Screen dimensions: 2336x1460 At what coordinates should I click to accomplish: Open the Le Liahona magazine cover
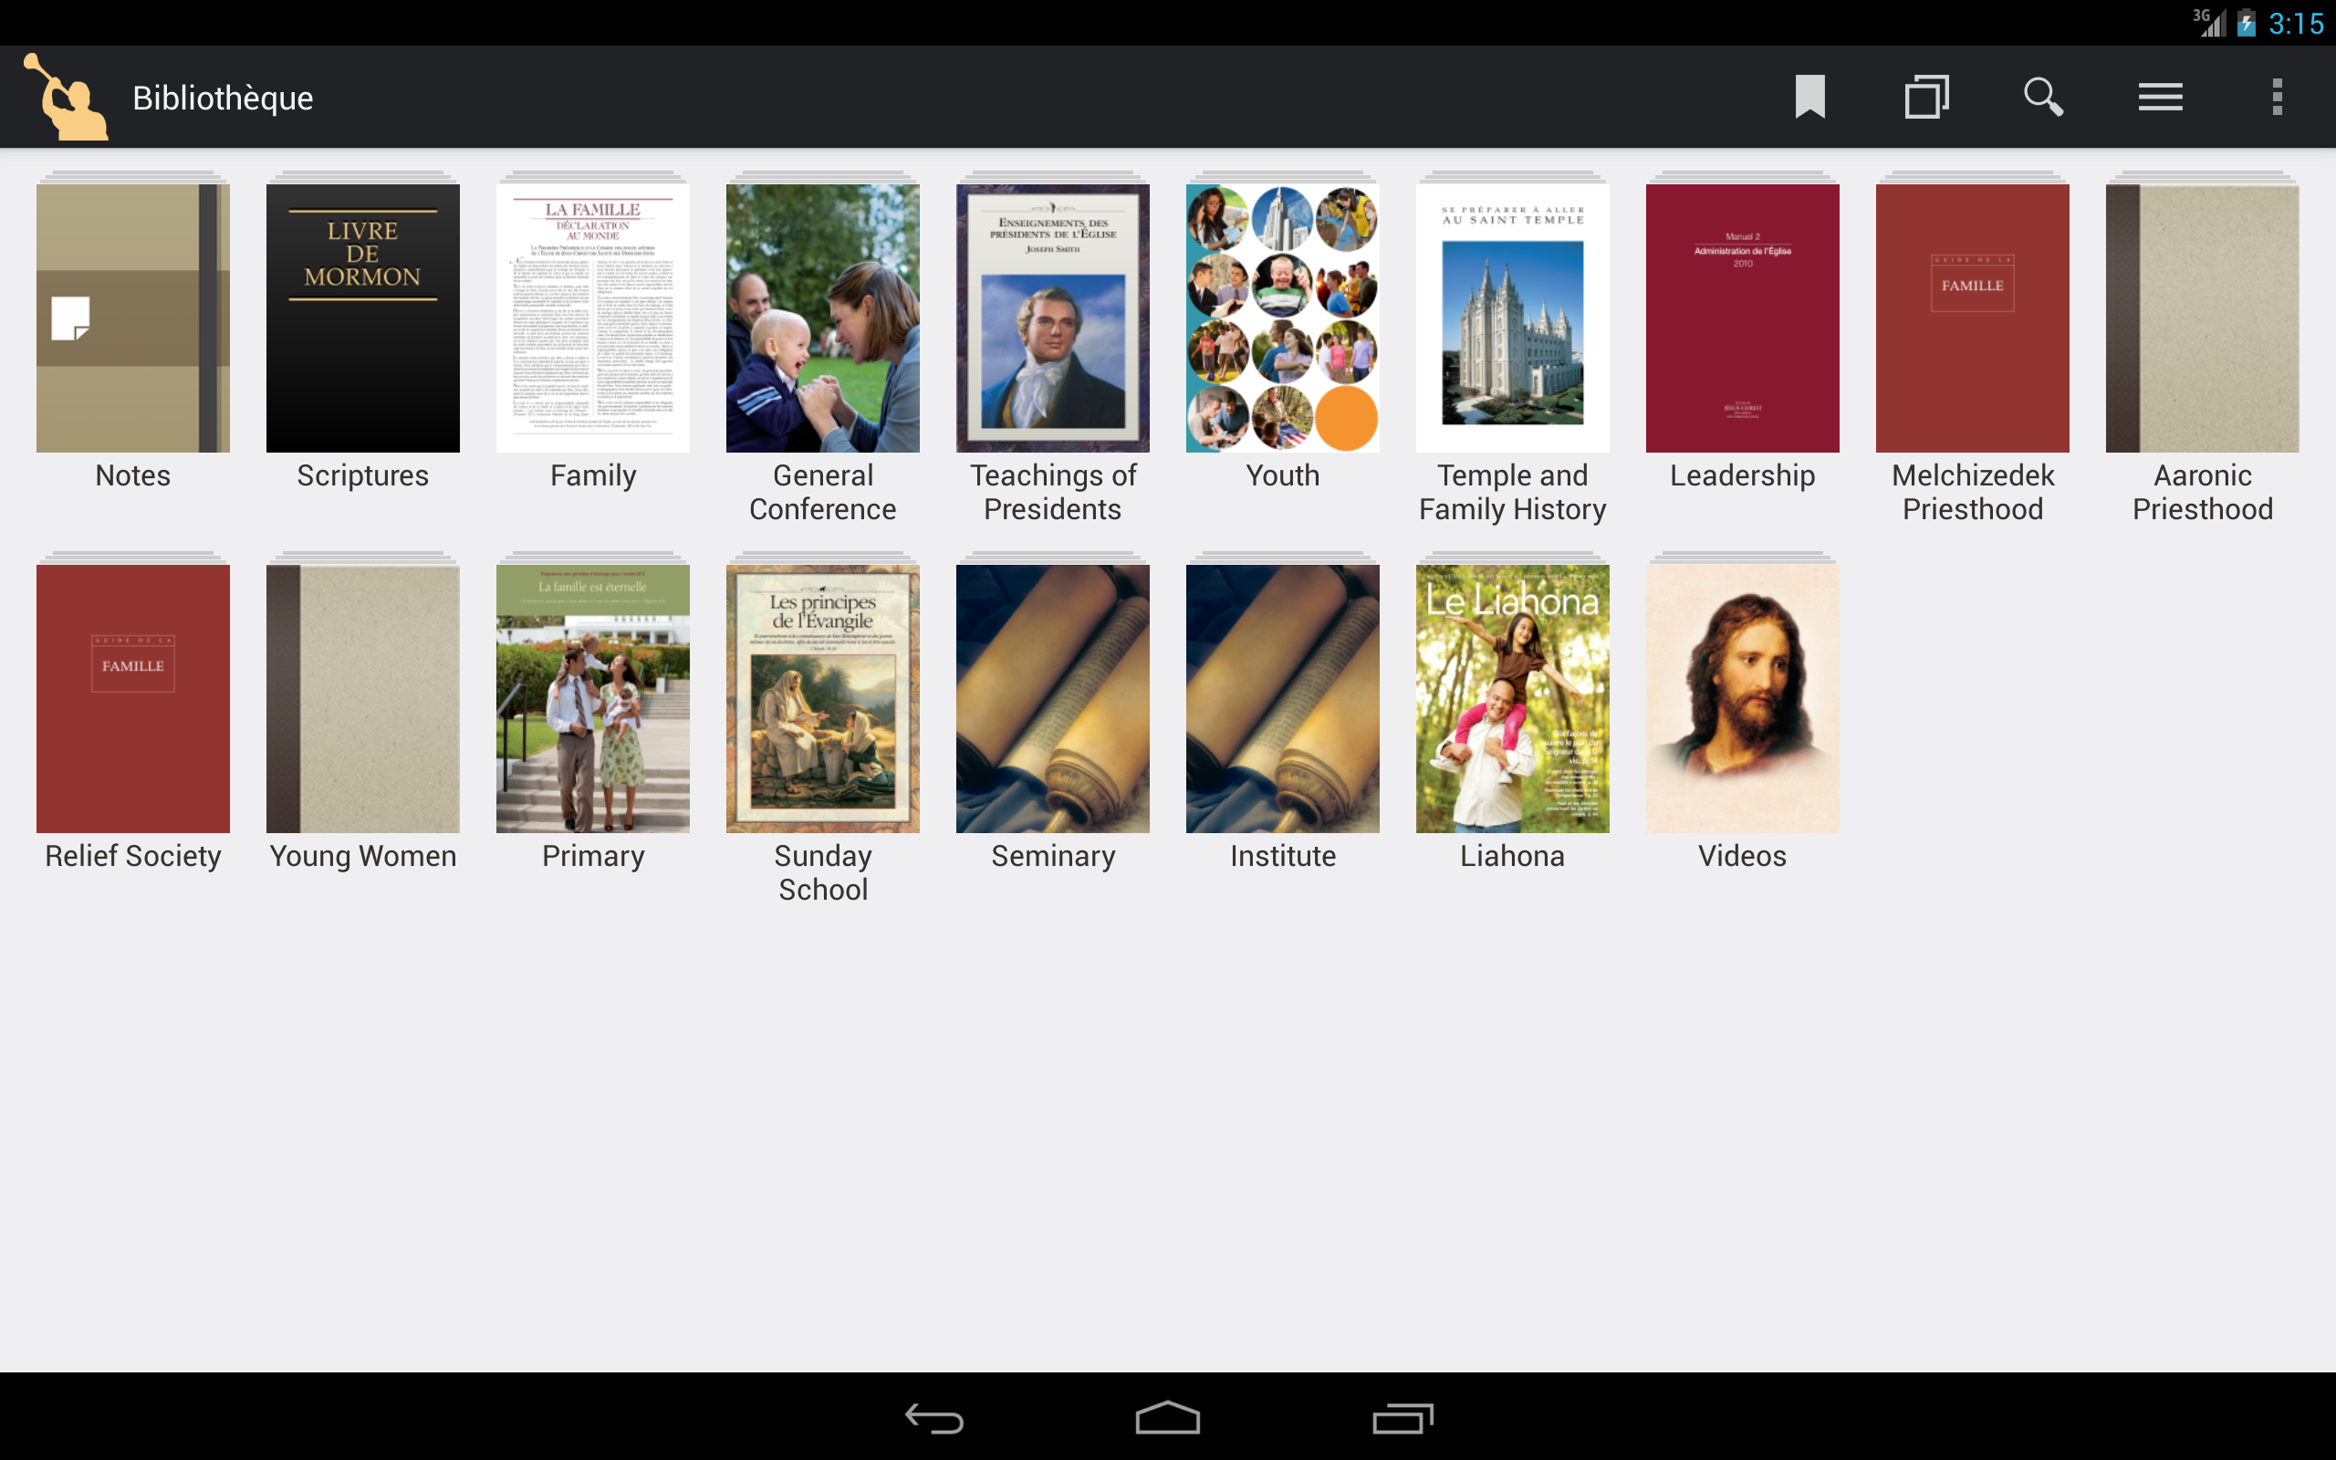(1513, 698)
